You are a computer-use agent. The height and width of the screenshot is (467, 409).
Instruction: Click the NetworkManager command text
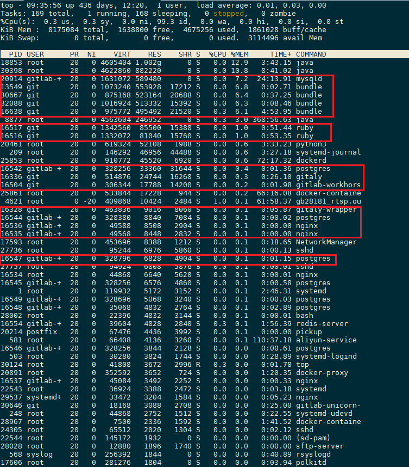pos(326,242)
